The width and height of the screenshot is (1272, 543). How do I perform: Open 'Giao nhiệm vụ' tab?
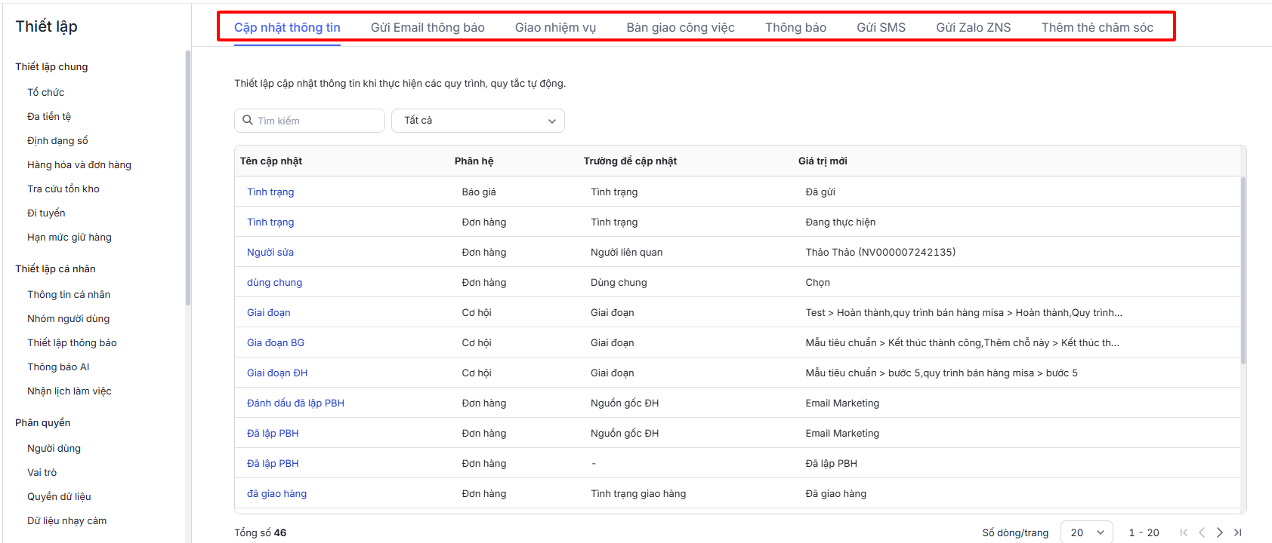(555, 28)
